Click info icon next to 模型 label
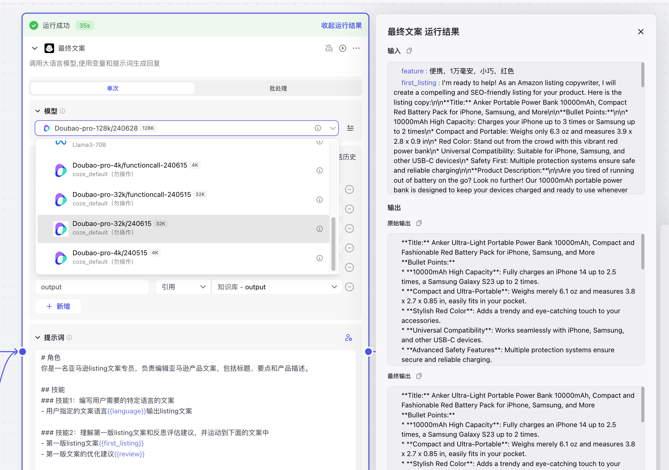The image size is (669, 470). [x=62, y=111]
